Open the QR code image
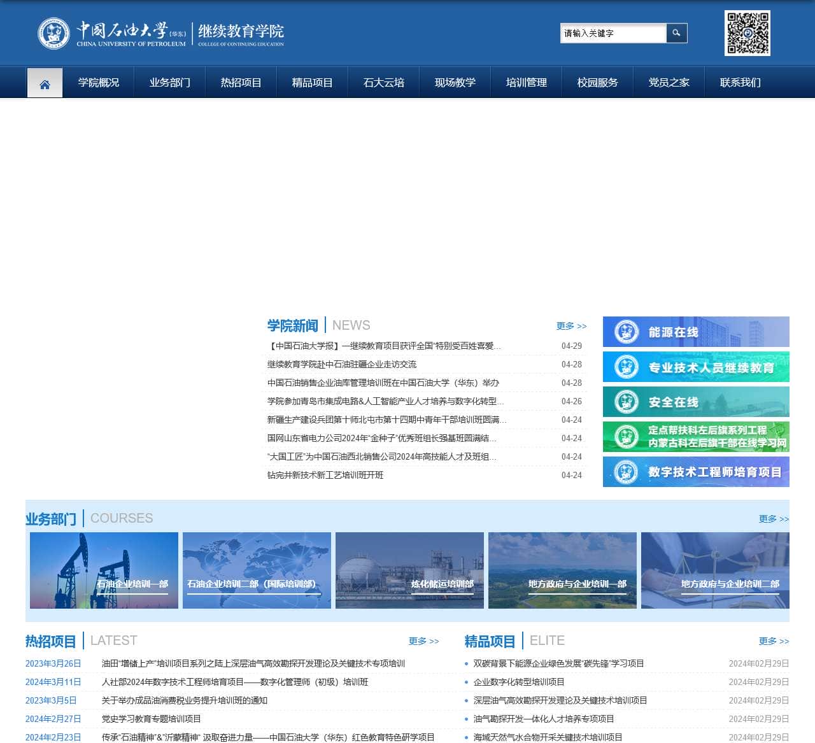The width and height of the screenshot is (815, 743). click(748, 33)
